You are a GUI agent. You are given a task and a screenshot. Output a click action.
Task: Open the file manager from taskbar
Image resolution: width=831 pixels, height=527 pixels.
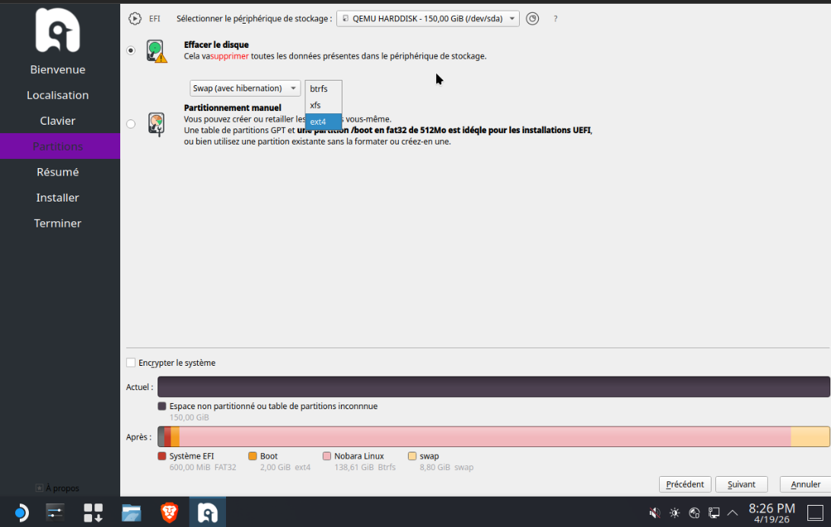click(132, 513)
